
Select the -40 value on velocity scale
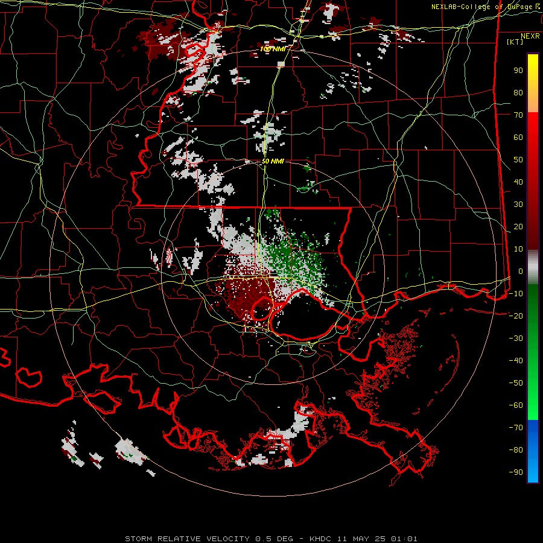pos(516,361)
